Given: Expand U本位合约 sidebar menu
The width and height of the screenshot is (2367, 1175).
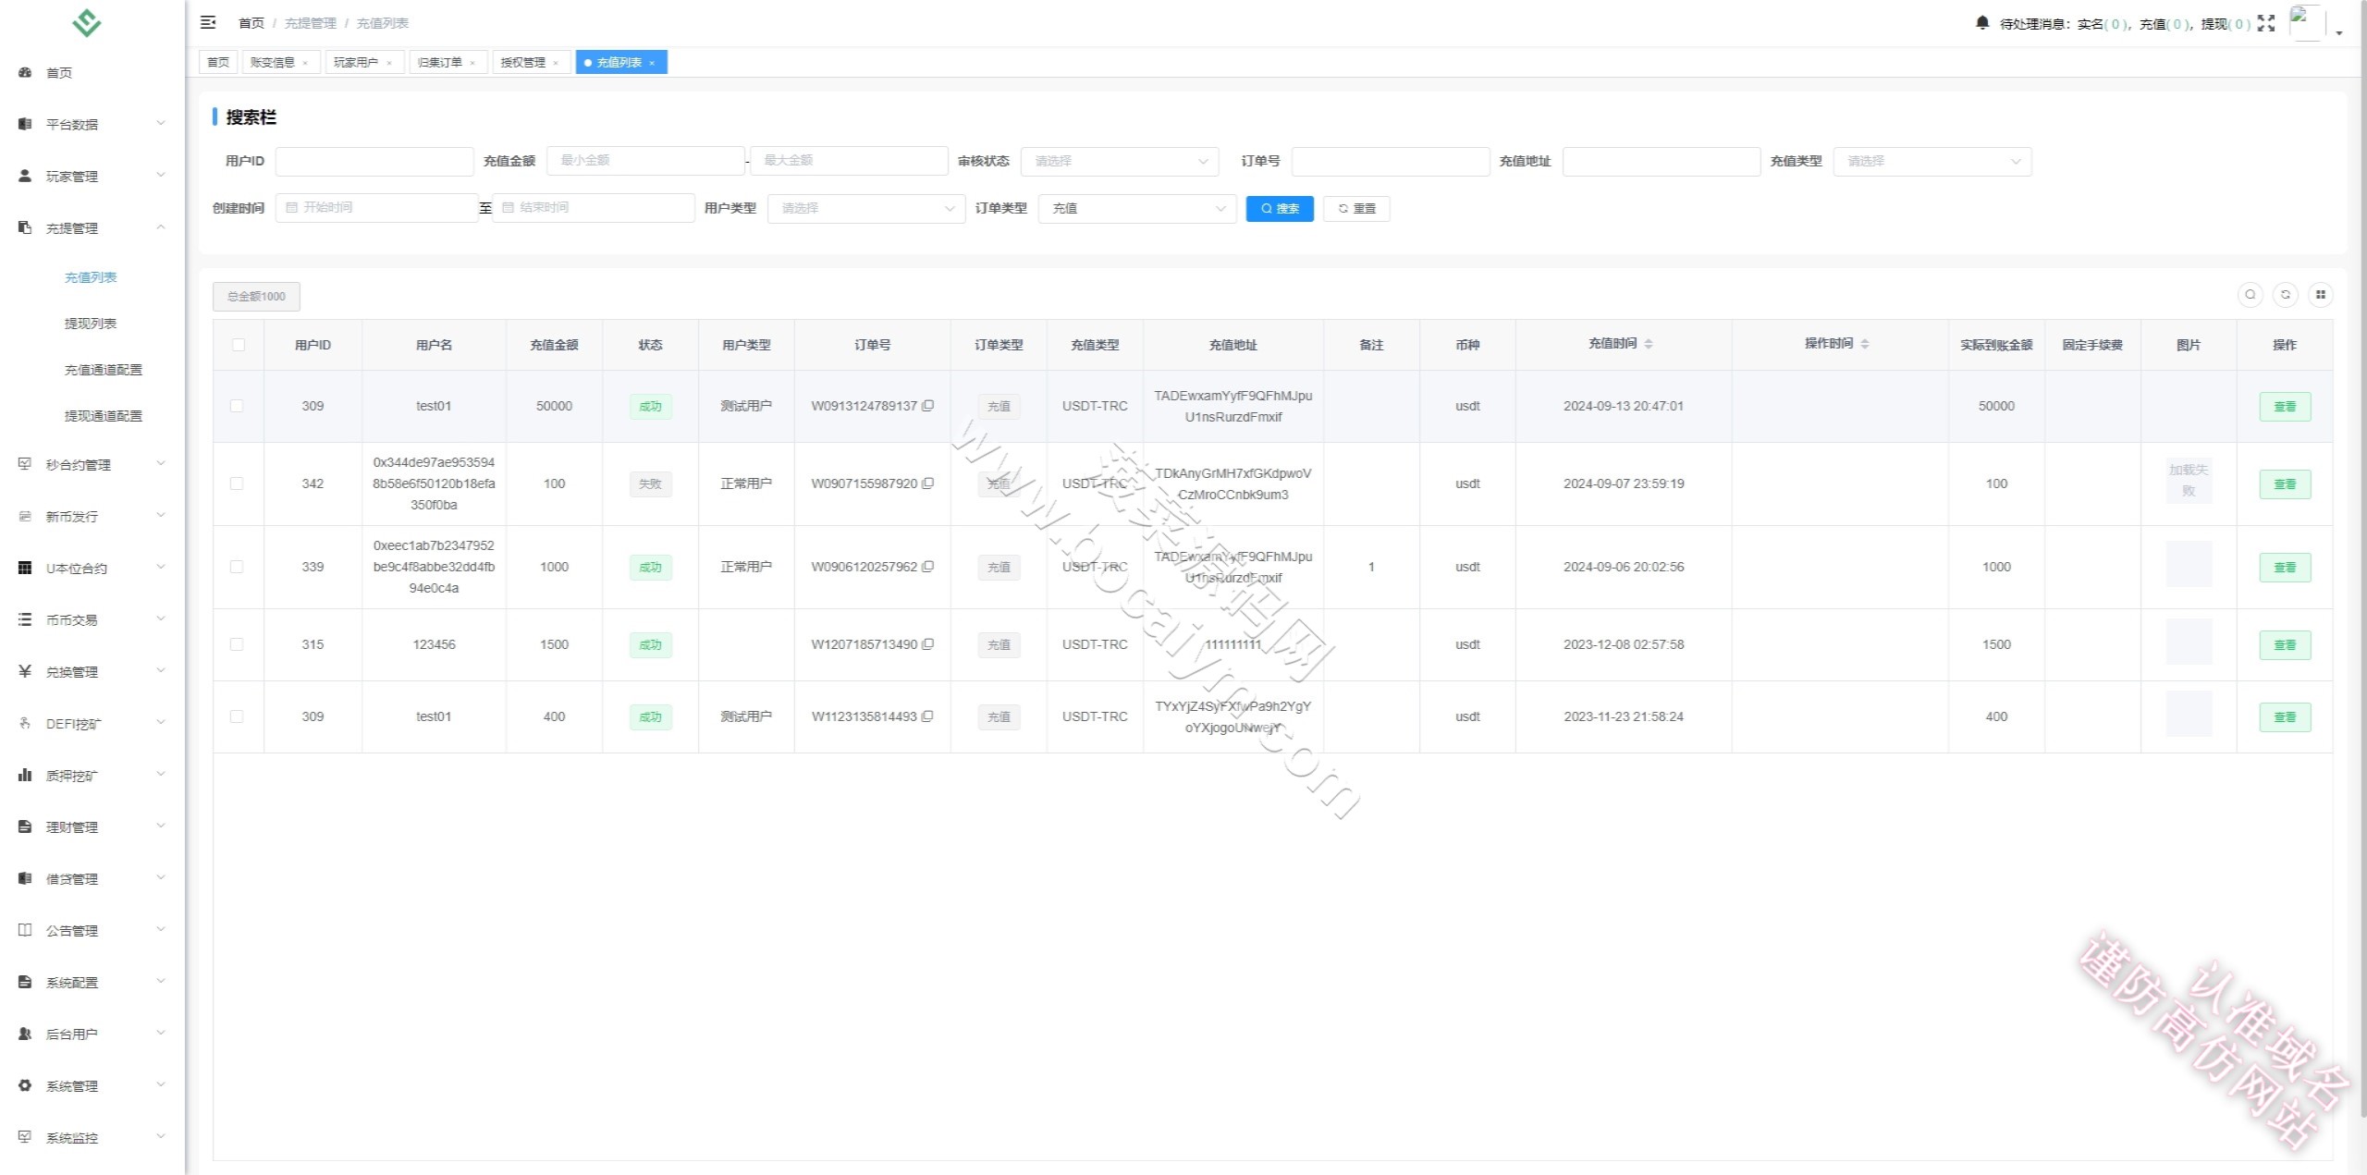Looking at the screenshot, I should click(x=92, y=569).
